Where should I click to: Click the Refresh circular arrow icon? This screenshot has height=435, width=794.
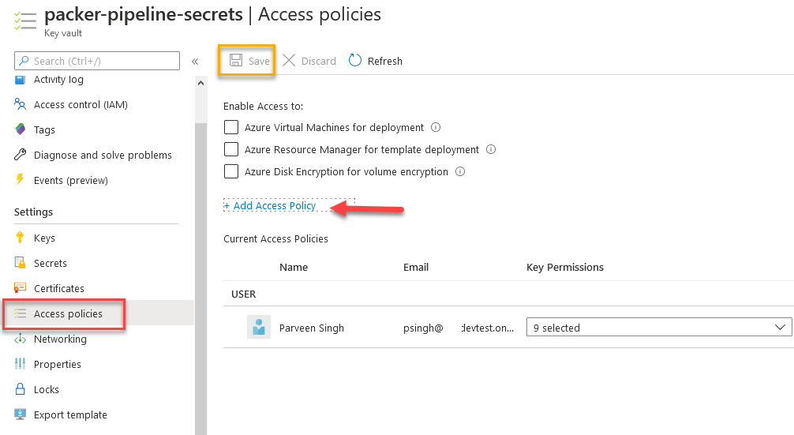[355, 61]
